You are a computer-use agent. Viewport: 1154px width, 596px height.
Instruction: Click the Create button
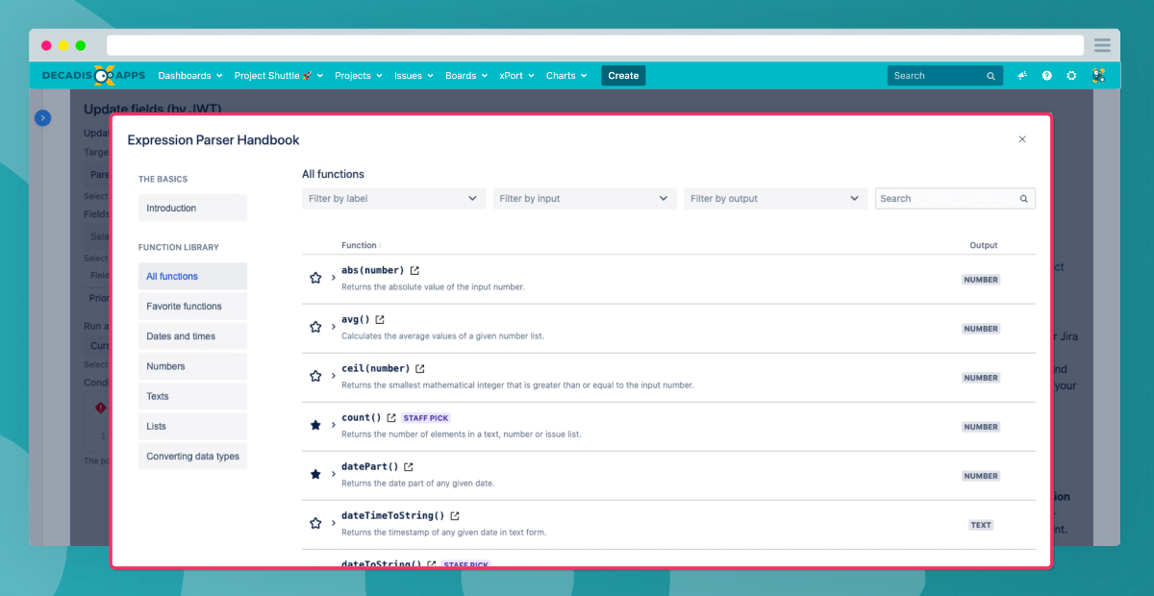[x=623, y=75]
